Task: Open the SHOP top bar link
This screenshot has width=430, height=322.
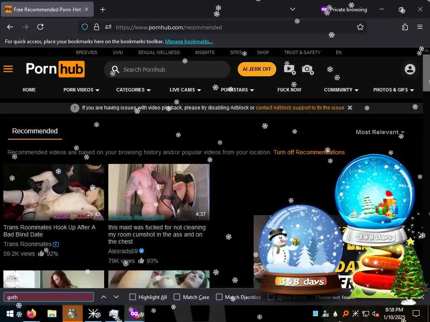Action: click(263, 52)
